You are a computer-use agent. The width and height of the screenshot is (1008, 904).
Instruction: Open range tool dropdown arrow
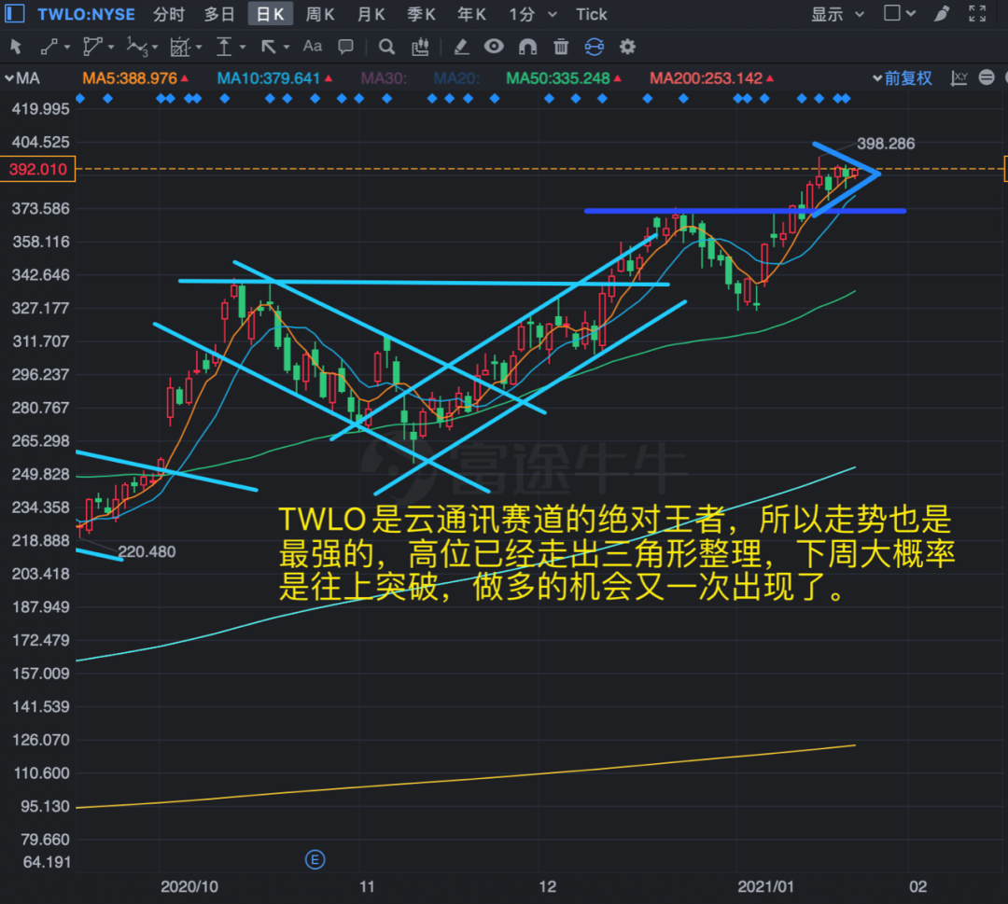[x=243, y=47]
